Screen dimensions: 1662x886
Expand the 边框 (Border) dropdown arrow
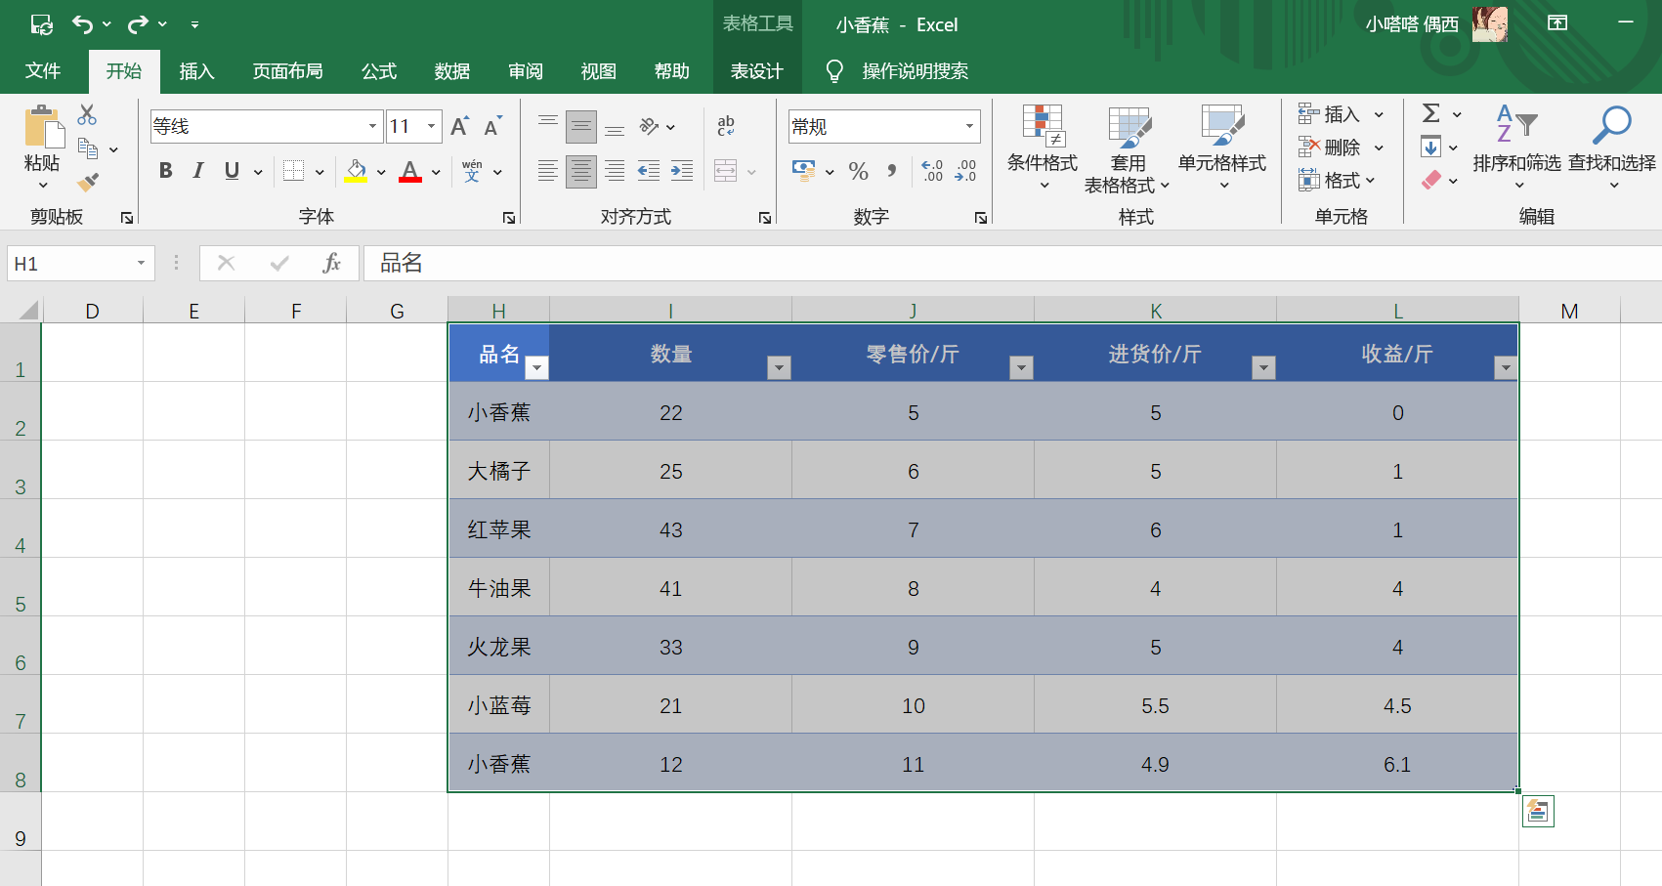(319, 171)
